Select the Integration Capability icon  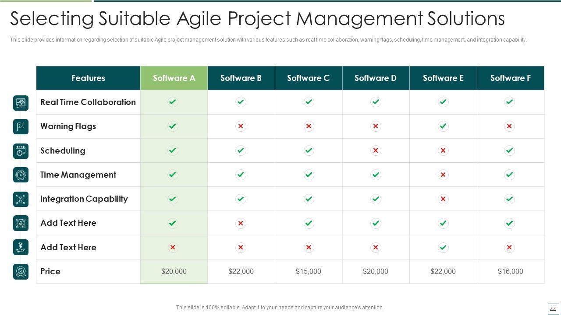(x=21, y=199)
